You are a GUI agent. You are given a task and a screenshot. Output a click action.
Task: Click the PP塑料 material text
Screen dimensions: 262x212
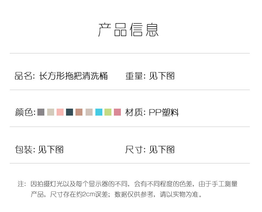tap(164, 112)
